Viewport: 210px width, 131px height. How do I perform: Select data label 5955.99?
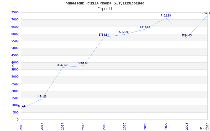click(124, 32)
